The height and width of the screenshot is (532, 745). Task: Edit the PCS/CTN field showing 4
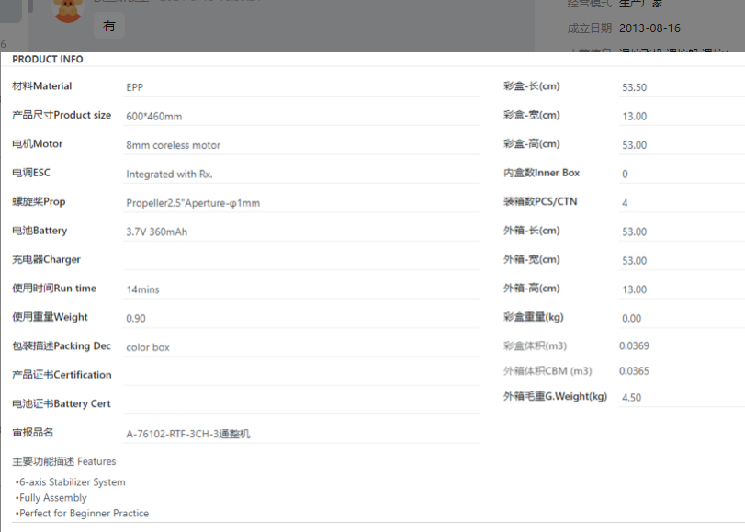click(x=680, y=203)
